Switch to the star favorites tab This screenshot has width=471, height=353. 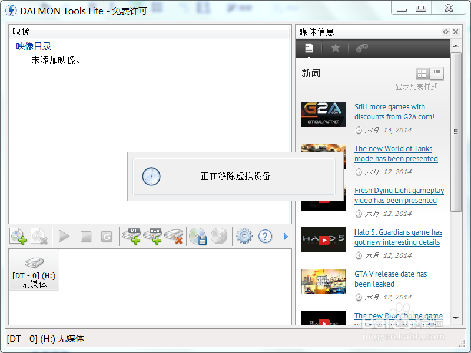pos(335,48)
